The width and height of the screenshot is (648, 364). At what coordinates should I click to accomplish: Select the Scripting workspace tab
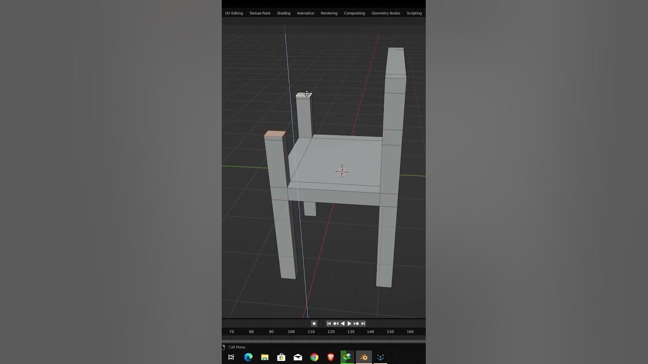(414, 13)
